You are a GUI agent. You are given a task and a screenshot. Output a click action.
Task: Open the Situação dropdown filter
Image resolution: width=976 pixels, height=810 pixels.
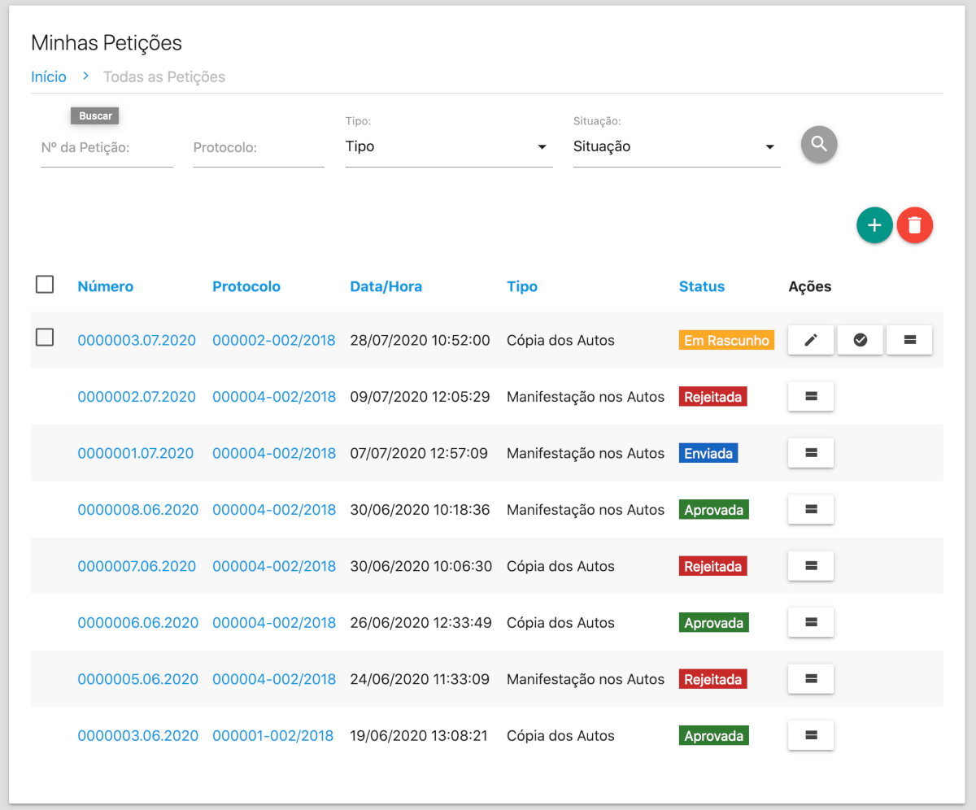677,147
